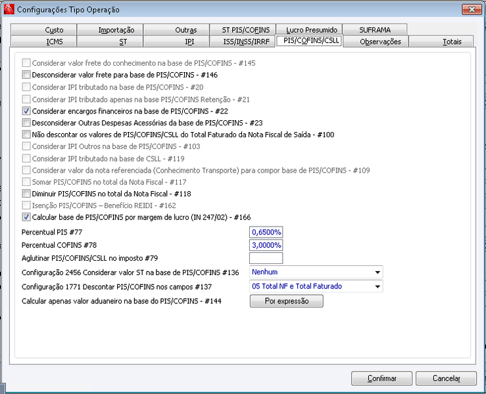The height and width of the screenshot is (394, 486).
Task: Click the application icon in title bar
Action: [x=9, y=9]
